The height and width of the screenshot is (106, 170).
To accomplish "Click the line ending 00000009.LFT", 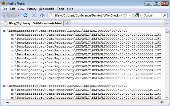I will click(x=86, y=66).
